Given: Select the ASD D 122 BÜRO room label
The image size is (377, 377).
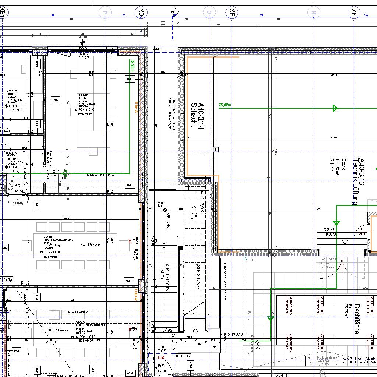Looking at the screenshot, I should 12,92.
